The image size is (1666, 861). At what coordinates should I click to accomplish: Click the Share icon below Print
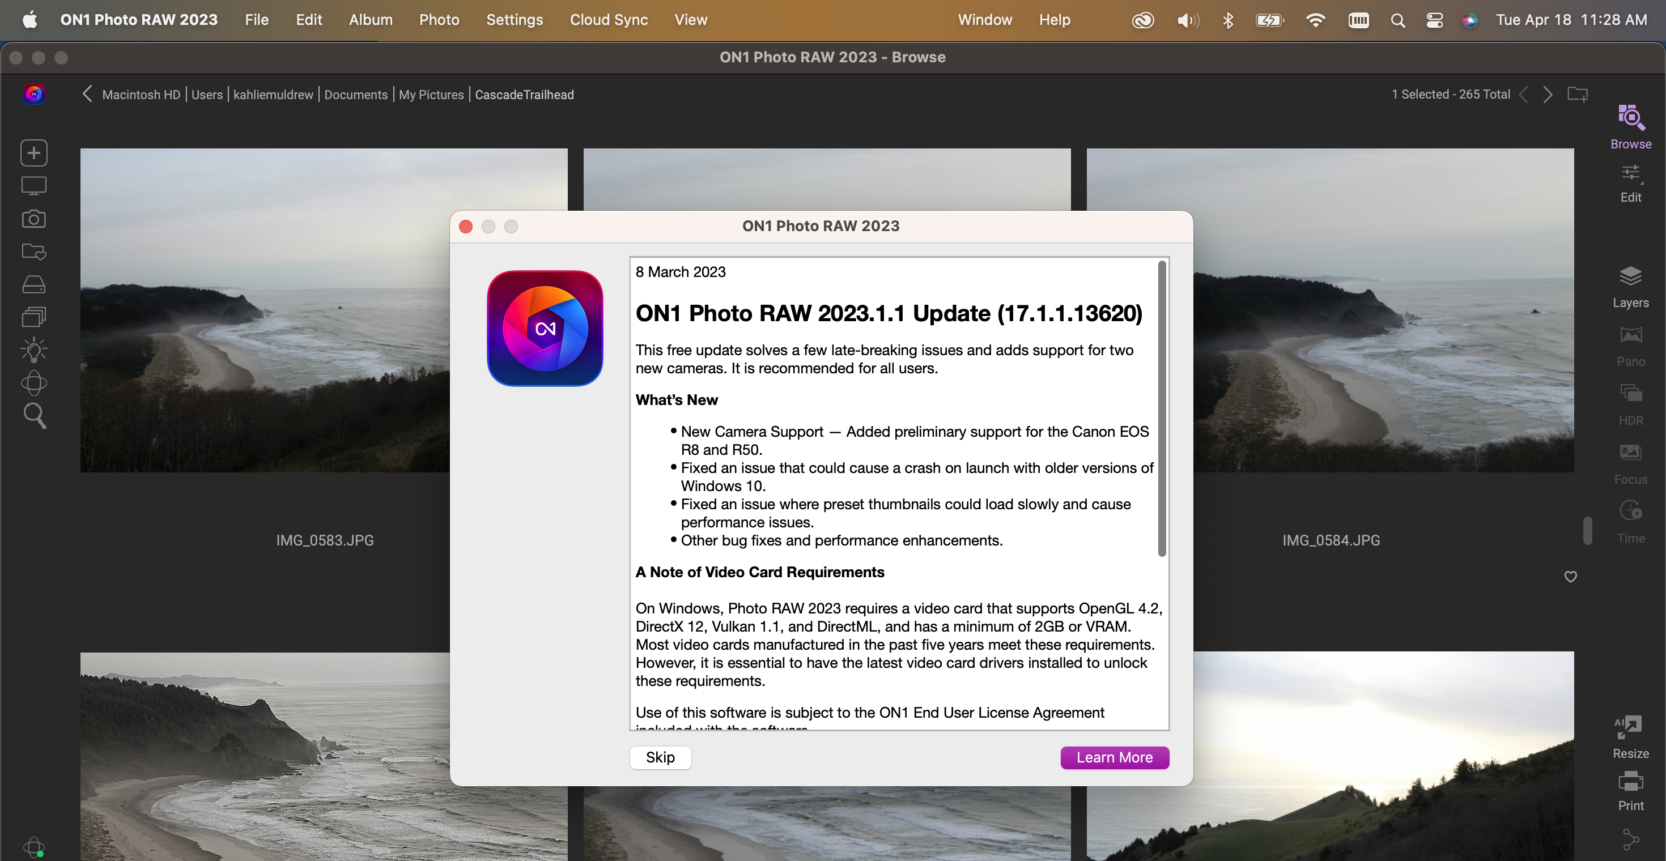(1630, 839)
